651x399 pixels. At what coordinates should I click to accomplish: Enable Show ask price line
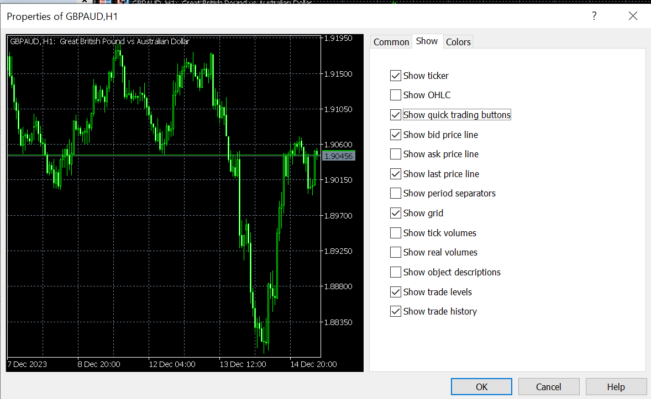click(396, 154)
